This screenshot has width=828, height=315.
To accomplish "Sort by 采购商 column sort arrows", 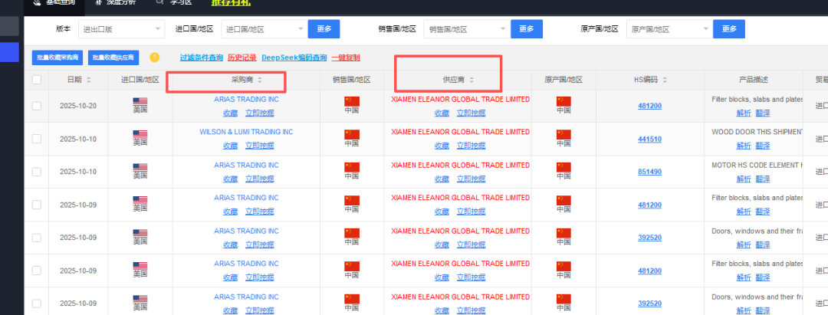I will [x=260, y=80].
